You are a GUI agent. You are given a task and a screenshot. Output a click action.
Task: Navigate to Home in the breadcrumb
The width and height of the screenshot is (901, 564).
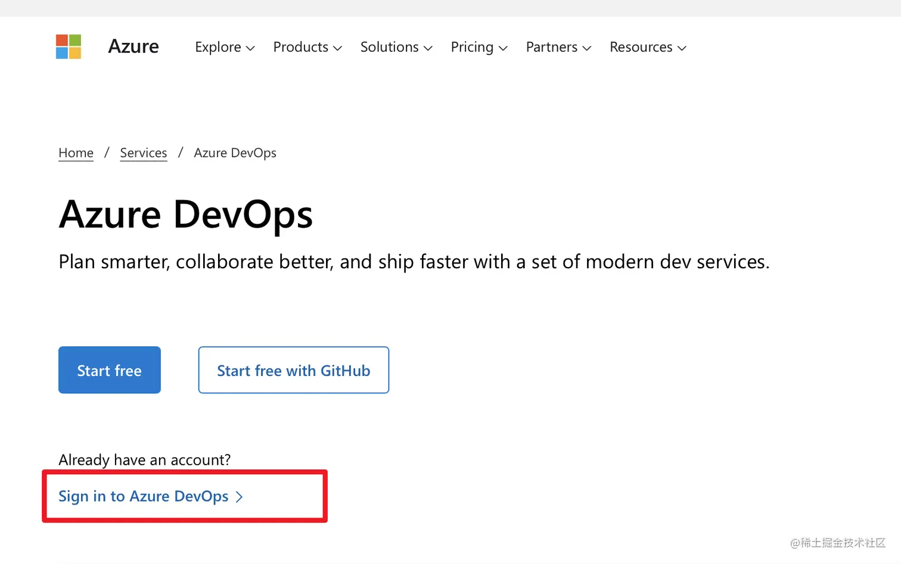[x=76, y=153]
